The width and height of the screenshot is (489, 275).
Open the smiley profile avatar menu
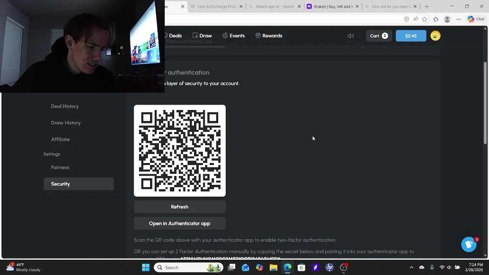tap(435, 36)
